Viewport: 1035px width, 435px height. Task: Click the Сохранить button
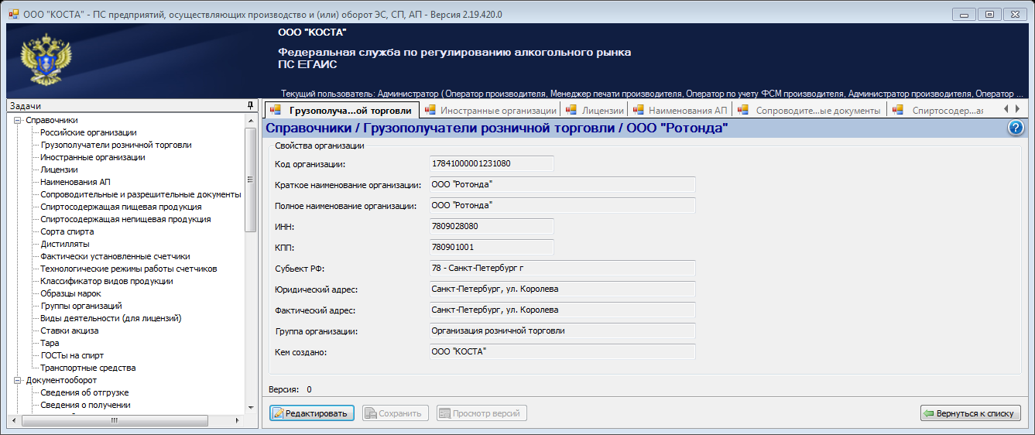[395, 413]
